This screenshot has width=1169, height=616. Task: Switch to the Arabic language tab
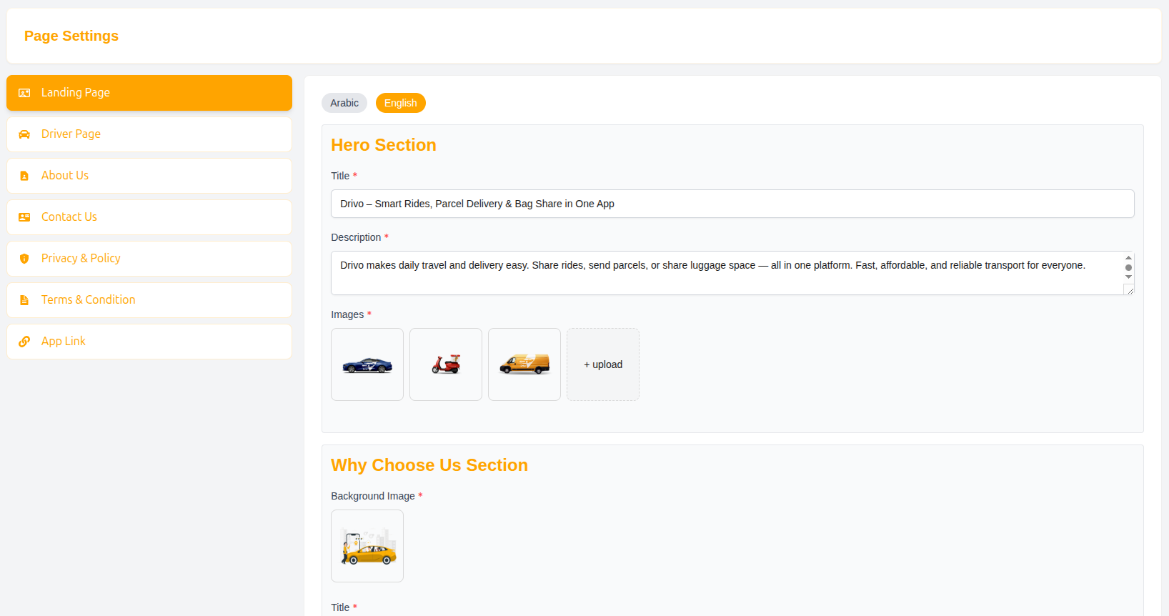344,103
